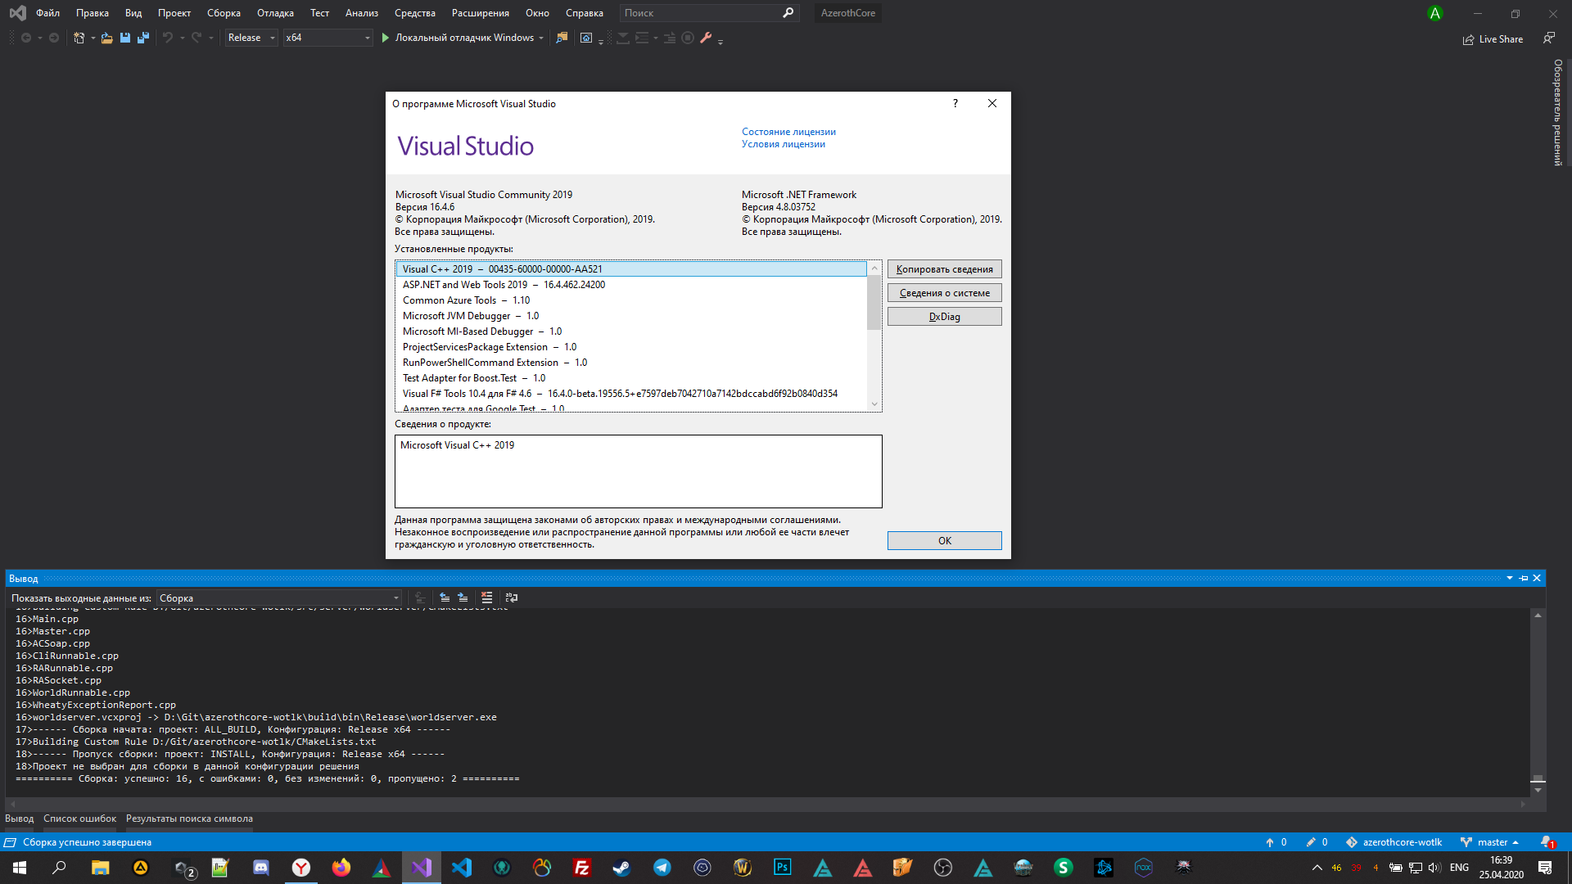Select Microsoft JVM Debugger in the products list
Screen dimensions: 1572x884
[x=630, y=316]
